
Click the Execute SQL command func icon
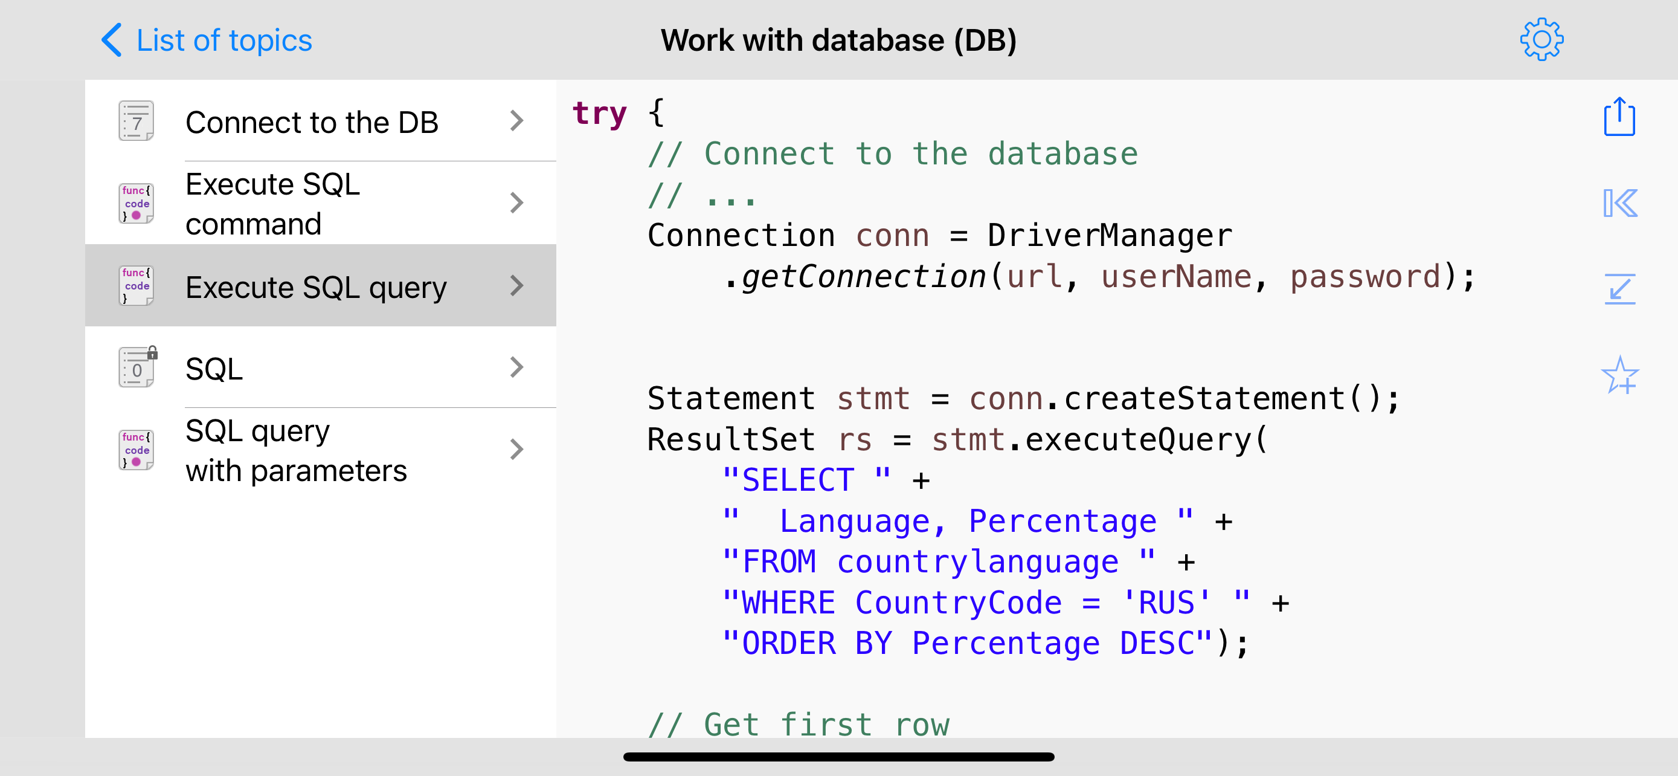click(x=136, y=203)
